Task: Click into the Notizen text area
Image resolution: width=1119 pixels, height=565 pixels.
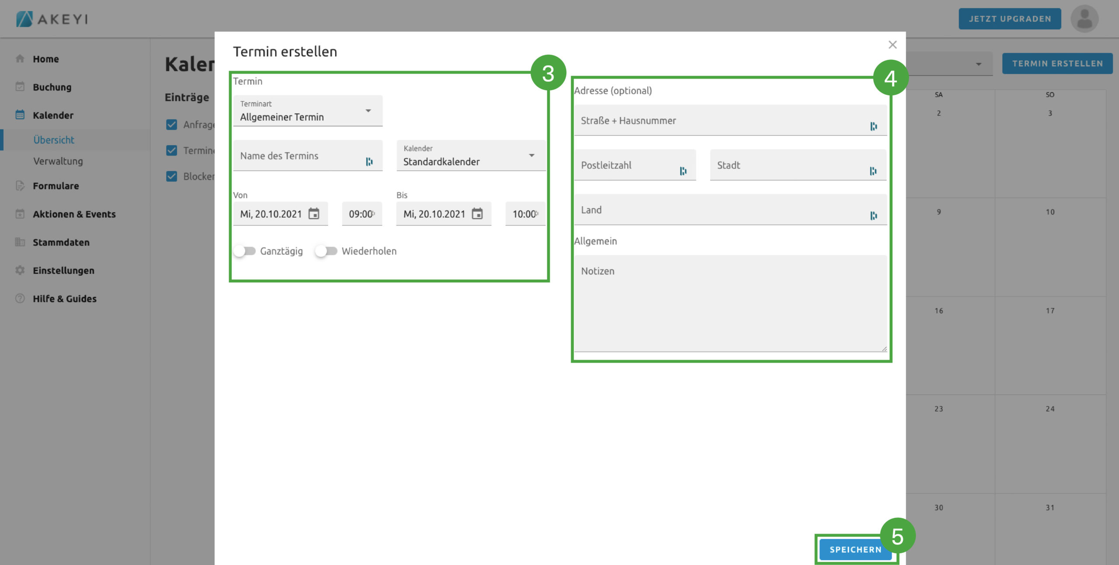Action: [730, 304]
